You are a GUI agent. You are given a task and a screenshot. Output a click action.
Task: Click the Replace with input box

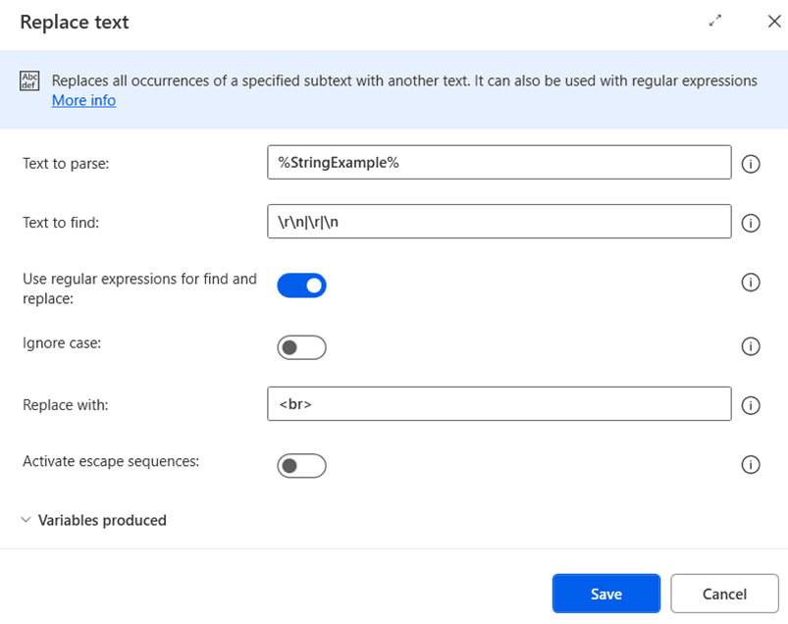499,404
